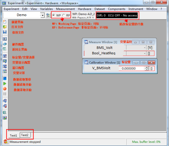Start recording with the orange circle icon

[5, 89]
